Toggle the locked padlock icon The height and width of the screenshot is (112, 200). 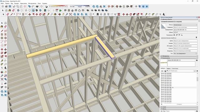[177, 35]
